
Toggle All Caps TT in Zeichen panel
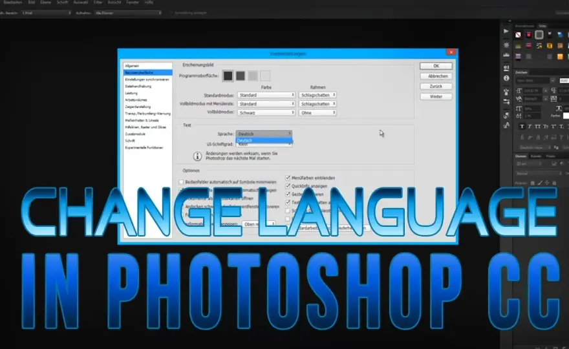(538, 127)
